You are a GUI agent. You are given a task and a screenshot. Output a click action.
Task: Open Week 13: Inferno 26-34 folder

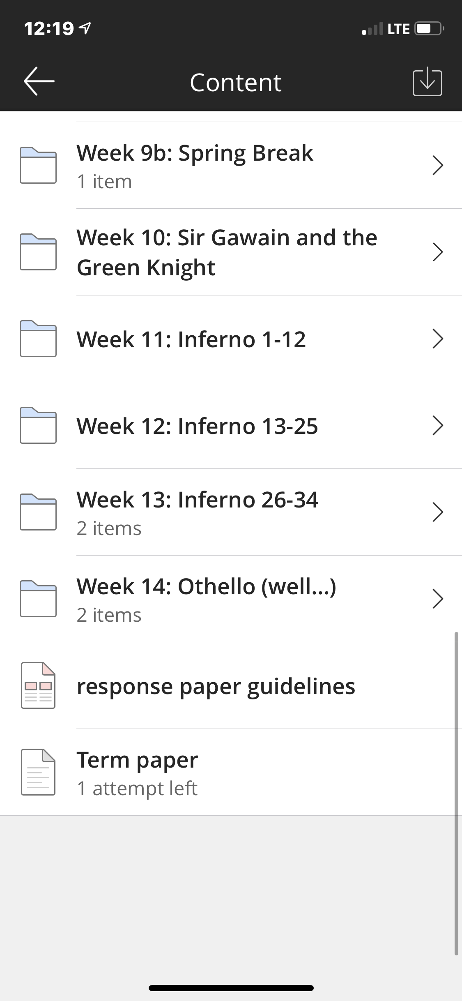[x=231, y=512]
